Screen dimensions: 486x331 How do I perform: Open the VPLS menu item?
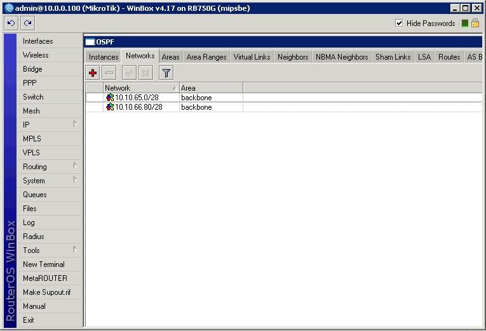50,153
